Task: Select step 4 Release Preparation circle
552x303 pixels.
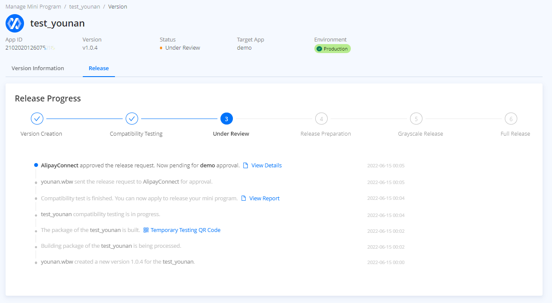Action: [x=321, y=119]
